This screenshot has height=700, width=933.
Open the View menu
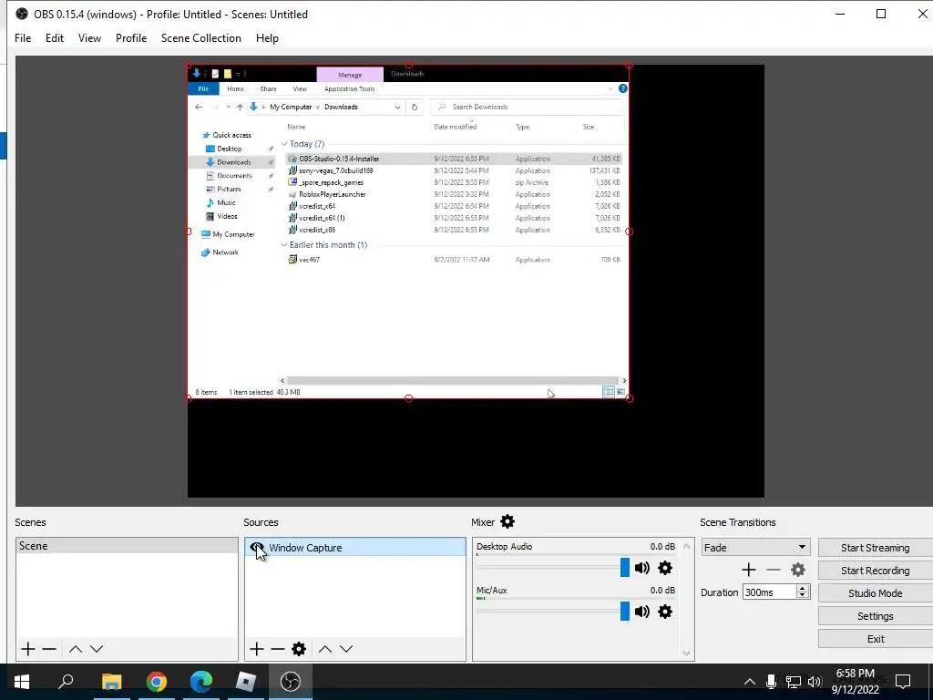[x=89, y=38]
